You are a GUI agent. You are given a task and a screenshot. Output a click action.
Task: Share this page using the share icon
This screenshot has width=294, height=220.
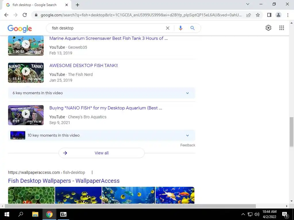click(x=249, y=15)
